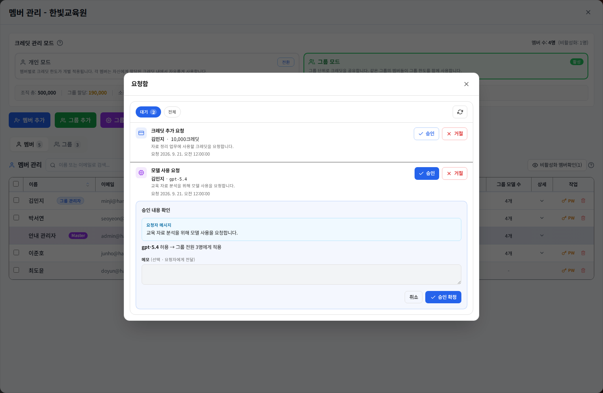Expand details chevron for 이준호 row
Viewport: 603px width, 393px height.
pyautogui.click(x=542, y=253)
